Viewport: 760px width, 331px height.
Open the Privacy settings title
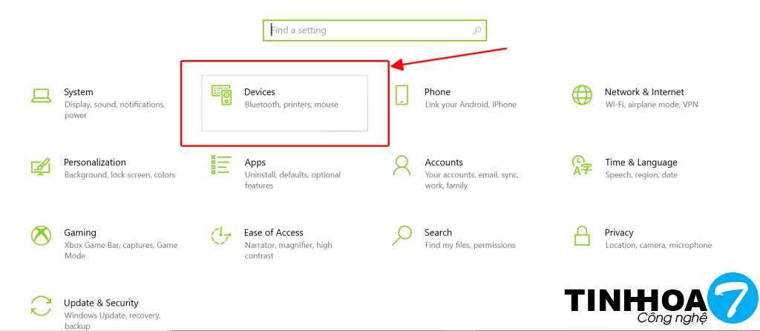619,232
